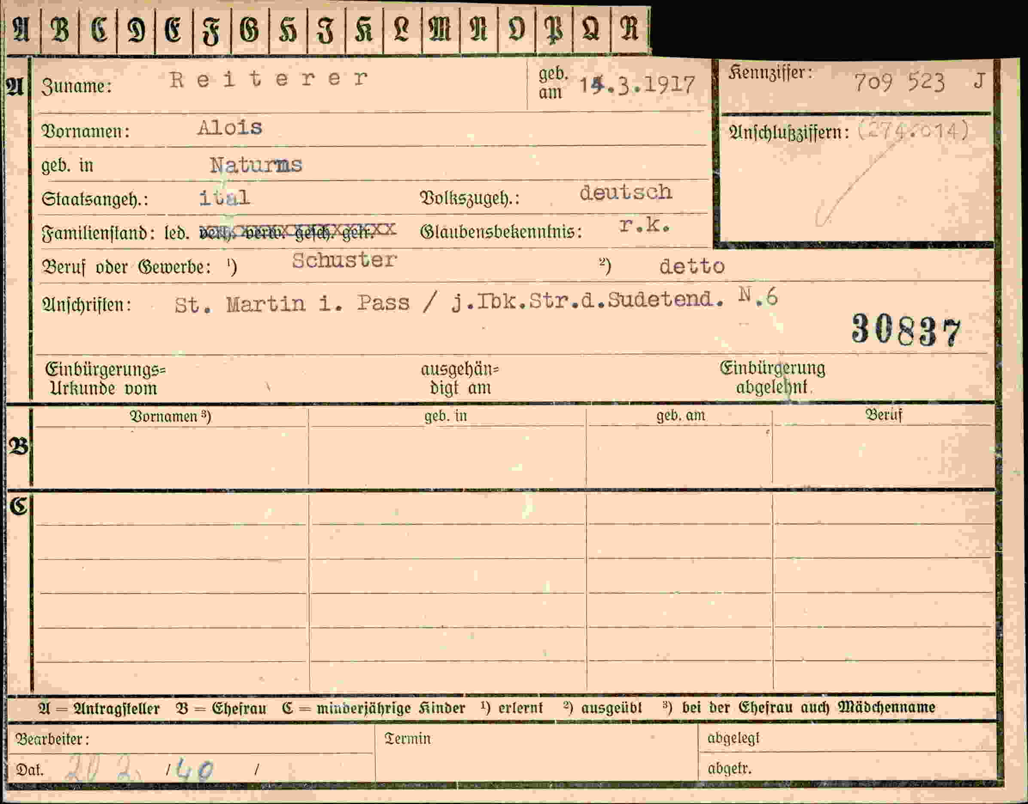Click the 'Kennziffer:' label
Viewport: 1028px width, 804px height.
point(770,73)
